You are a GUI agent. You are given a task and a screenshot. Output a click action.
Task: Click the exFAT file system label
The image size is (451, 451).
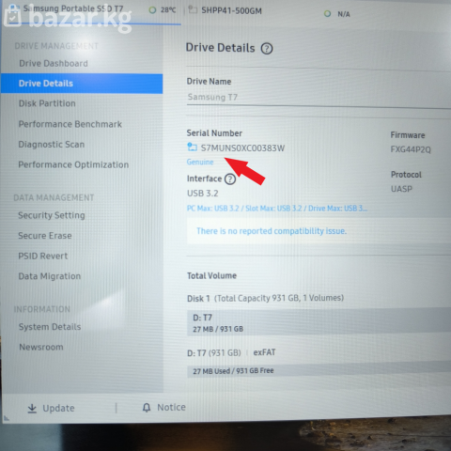click(x=264, y=352)
